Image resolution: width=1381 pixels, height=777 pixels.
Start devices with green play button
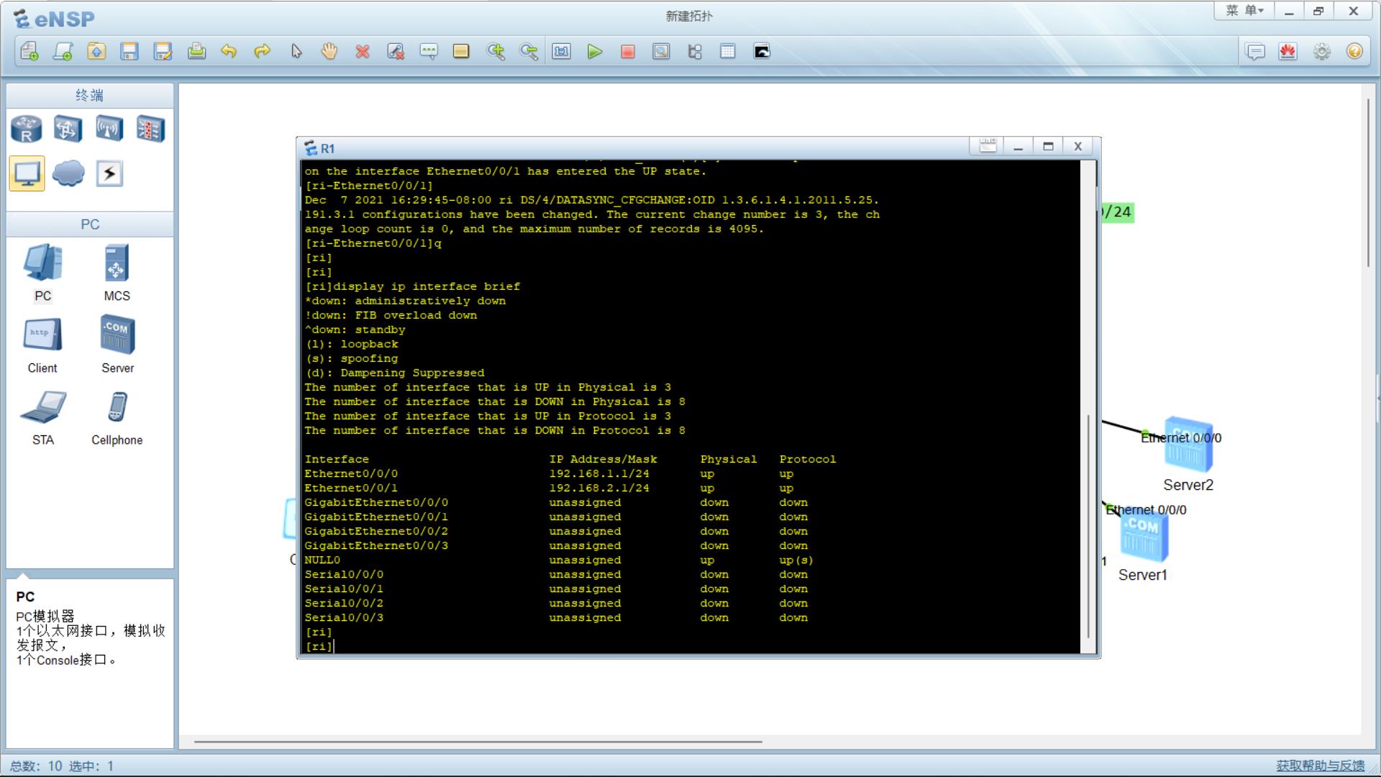(x=595, y=51)
